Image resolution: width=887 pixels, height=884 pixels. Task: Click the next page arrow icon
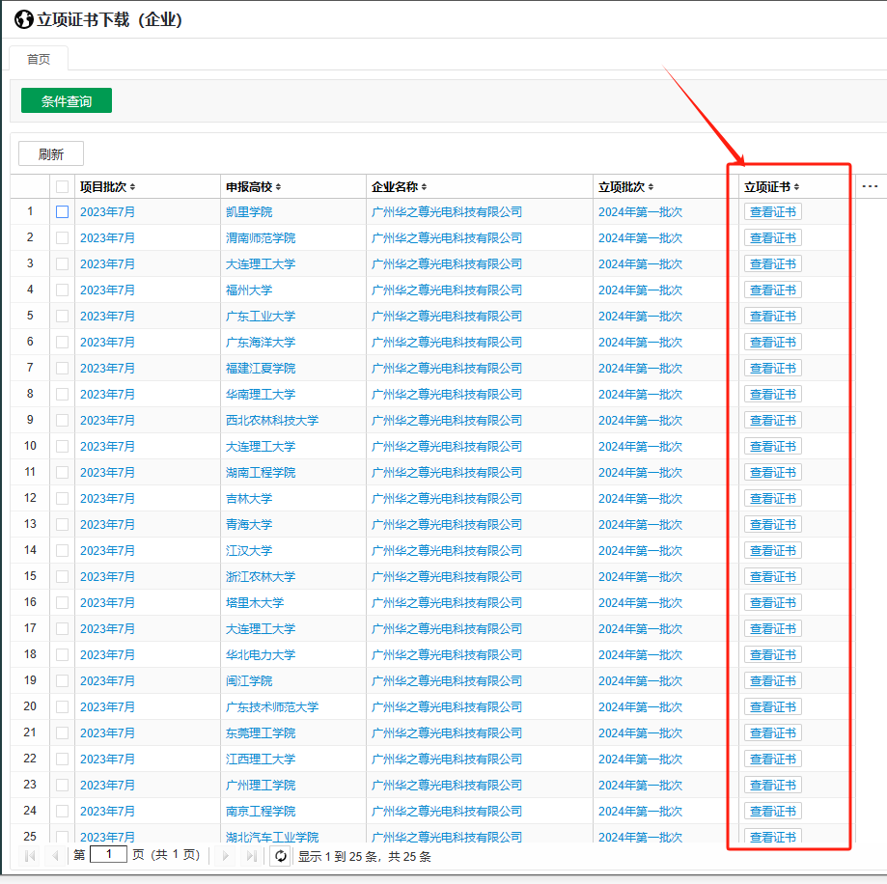click(x=227, y=855)
